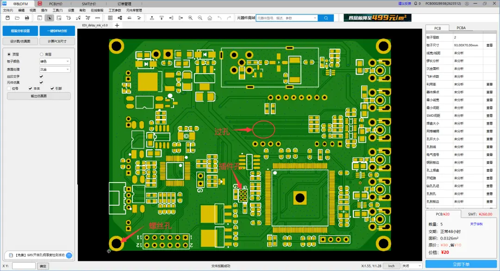Click the 设计图/仿真图 button

[x=20, y=41]
